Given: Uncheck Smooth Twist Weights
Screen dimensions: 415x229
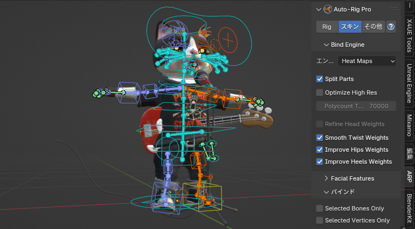Looking at the screenshot, I should coord(320,138).
